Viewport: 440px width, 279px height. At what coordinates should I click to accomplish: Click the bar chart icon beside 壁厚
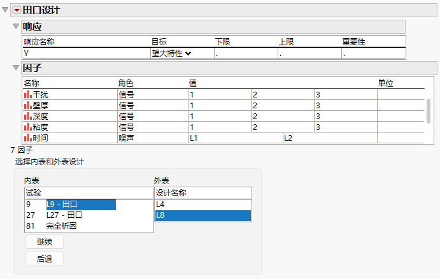tap(28, 105)
